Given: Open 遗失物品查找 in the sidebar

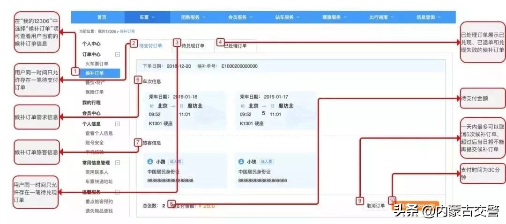Looking at the screenshot, I should coord(99,211).
